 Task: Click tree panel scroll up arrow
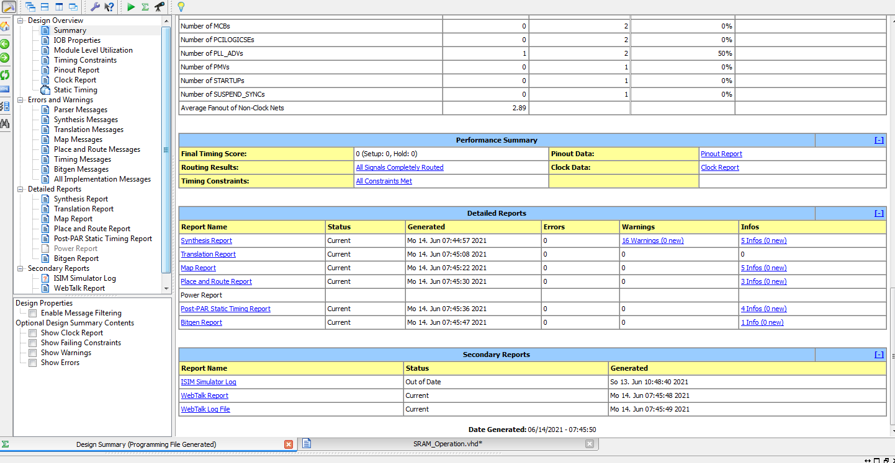point(166,21)
